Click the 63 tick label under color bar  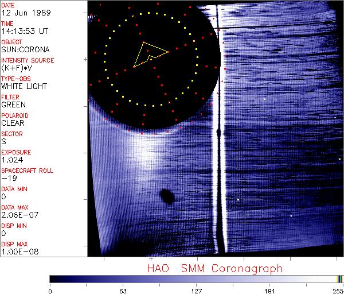123,290
